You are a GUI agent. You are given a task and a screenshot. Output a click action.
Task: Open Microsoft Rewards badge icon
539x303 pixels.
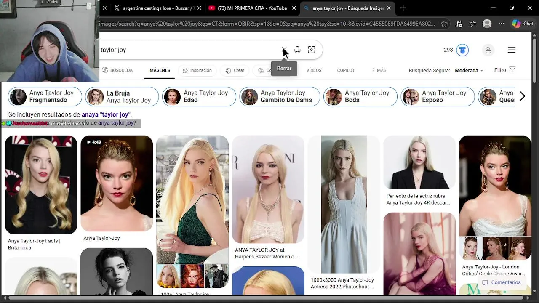click(462, 50)
